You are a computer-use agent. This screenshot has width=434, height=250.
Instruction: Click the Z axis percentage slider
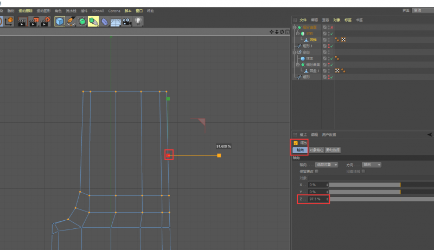(x=381, y=199)
